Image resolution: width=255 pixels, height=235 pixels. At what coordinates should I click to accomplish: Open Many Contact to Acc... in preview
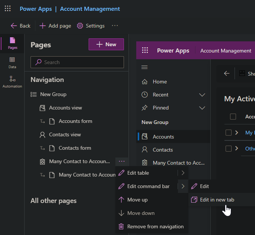click(x=173, y=163)
